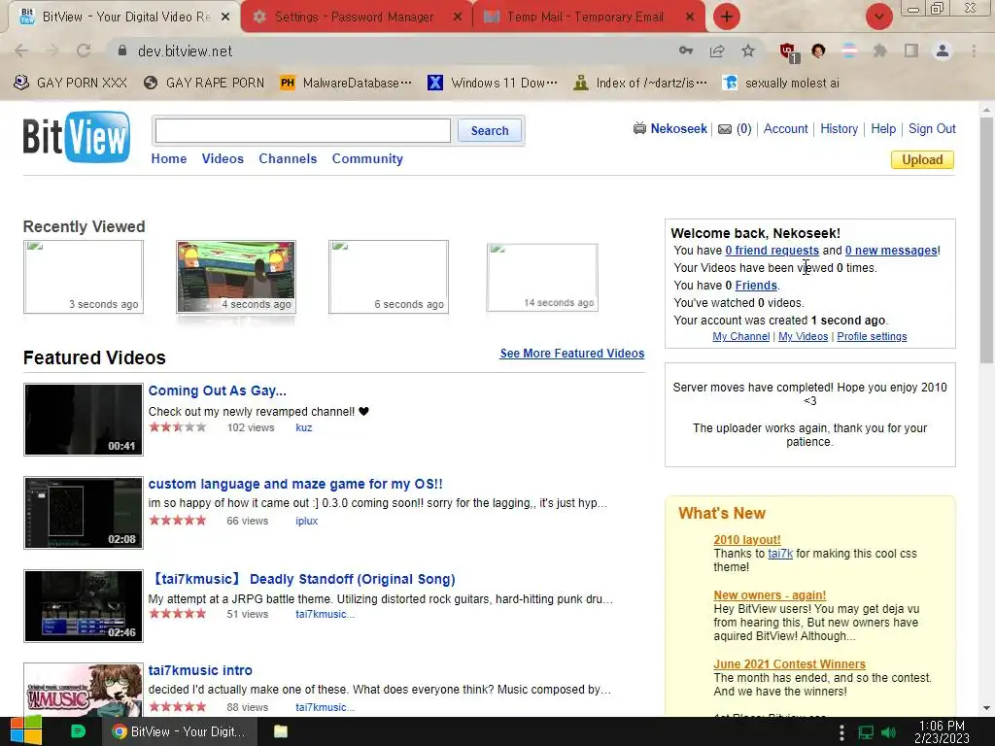Open custom language and maze game title
The width and height of the screenshot is (995, 746).
point(295,484)
